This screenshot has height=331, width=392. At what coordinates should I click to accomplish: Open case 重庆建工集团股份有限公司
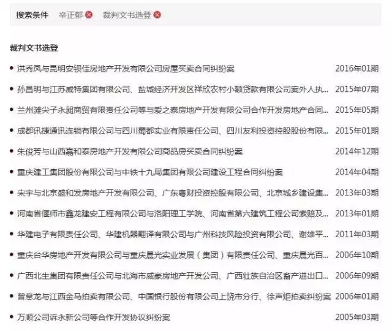pyautogui.click(x=150, y=172)
